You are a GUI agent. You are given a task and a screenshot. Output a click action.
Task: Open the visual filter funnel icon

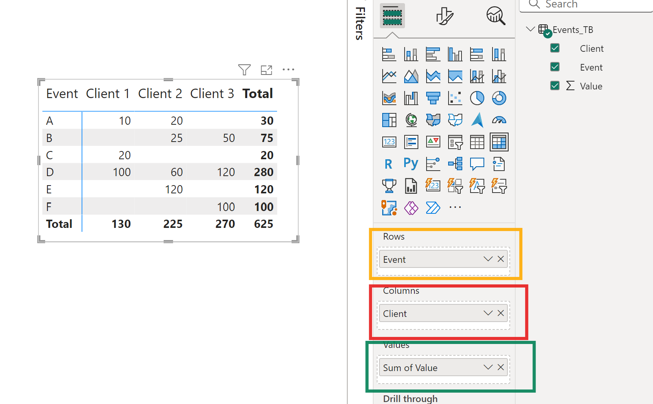pyautogui.click(x=244, y=70)
